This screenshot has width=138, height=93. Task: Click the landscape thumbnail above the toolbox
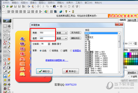coord(7,21)
